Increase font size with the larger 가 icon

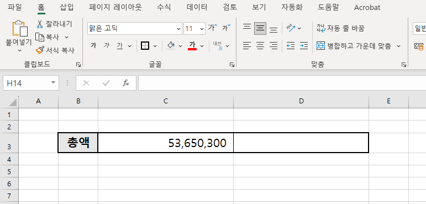[x=213, y=28]
